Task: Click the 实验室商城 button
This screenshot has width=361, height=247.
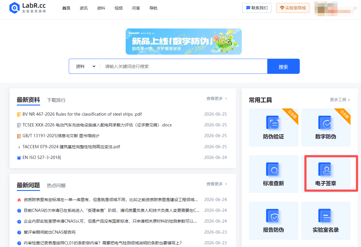Action: (293, 8)
